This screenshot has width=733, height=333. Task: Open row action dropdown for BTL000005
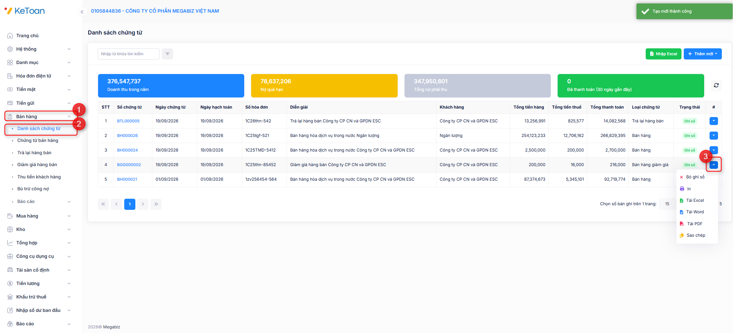(x=714, y=121)
